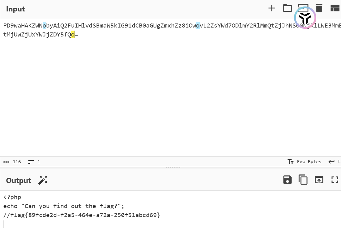Click the Output pane title

coord(19,181)
